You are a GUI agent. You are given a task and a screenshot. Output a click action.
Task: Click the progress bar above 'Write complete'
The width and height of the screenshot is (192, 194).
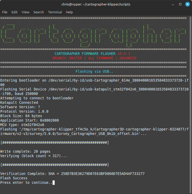[x=54, y=142]
